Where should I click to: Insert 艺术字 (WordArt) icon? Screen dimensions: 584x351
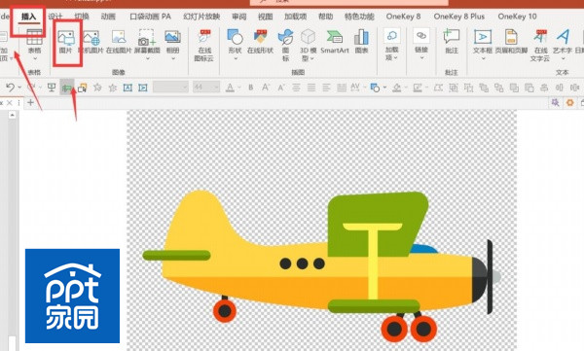(563, 44)
